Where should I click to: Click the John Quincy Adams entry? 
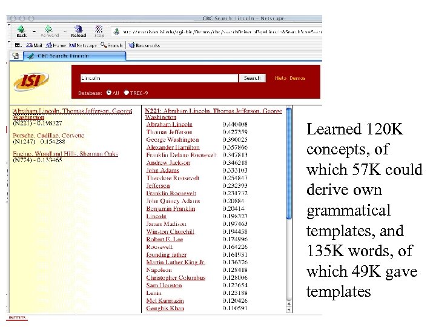click(173, 201)
